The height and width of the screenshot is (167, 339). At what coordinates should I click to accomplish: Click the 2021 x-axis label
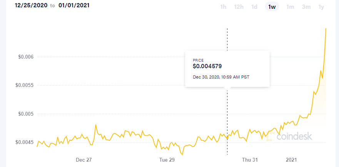point(291,160)
